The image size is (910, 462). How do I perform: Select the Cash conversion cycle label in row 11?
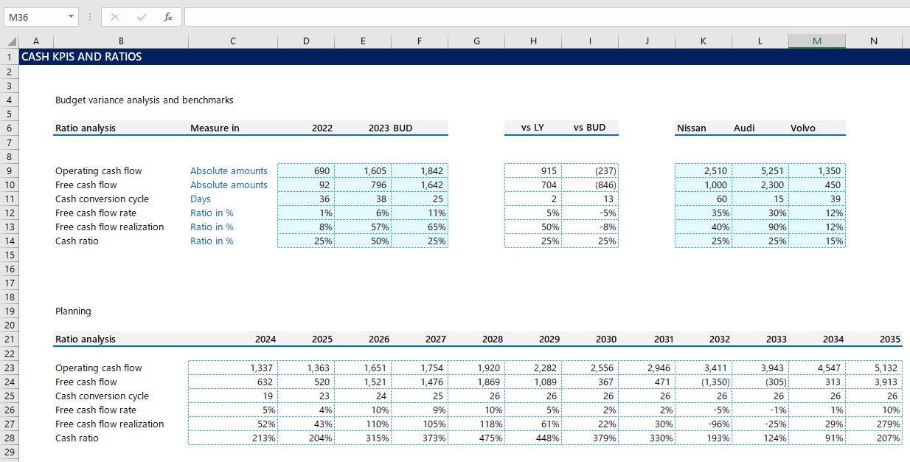tap(102, 199)
